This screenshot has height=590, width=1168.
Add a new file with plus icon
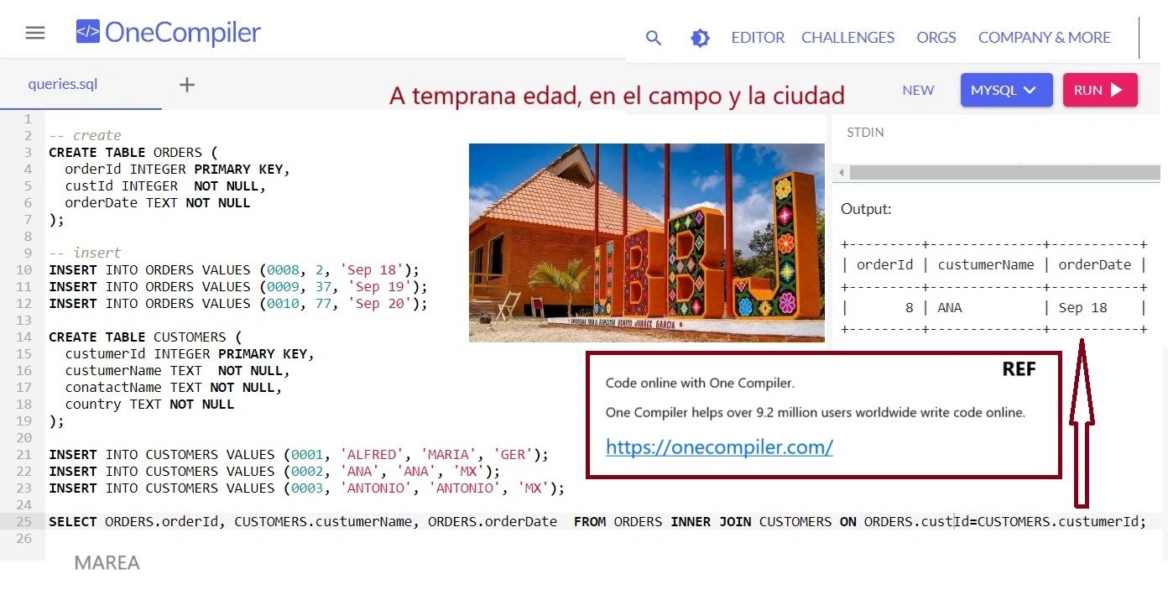click(187, 84)
